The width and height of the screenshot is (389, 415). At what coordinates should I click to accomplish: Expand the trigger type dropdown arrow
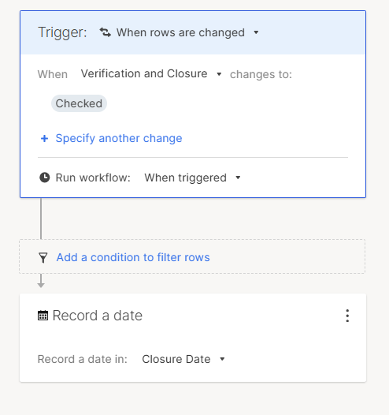[256, 32]
